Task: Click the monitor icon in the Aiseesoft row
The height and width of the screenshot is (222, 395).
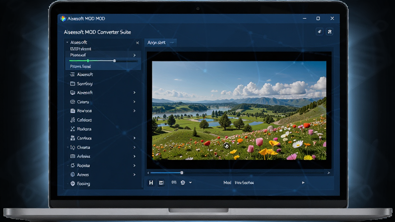Action: (73, 92)
